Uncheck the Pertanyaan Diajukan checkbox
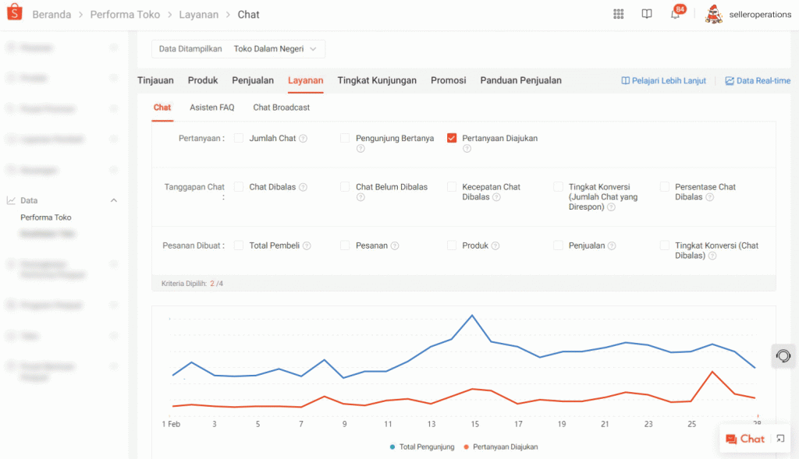The height and width of the screenshot is (459, 799). (x=452, y=138)
